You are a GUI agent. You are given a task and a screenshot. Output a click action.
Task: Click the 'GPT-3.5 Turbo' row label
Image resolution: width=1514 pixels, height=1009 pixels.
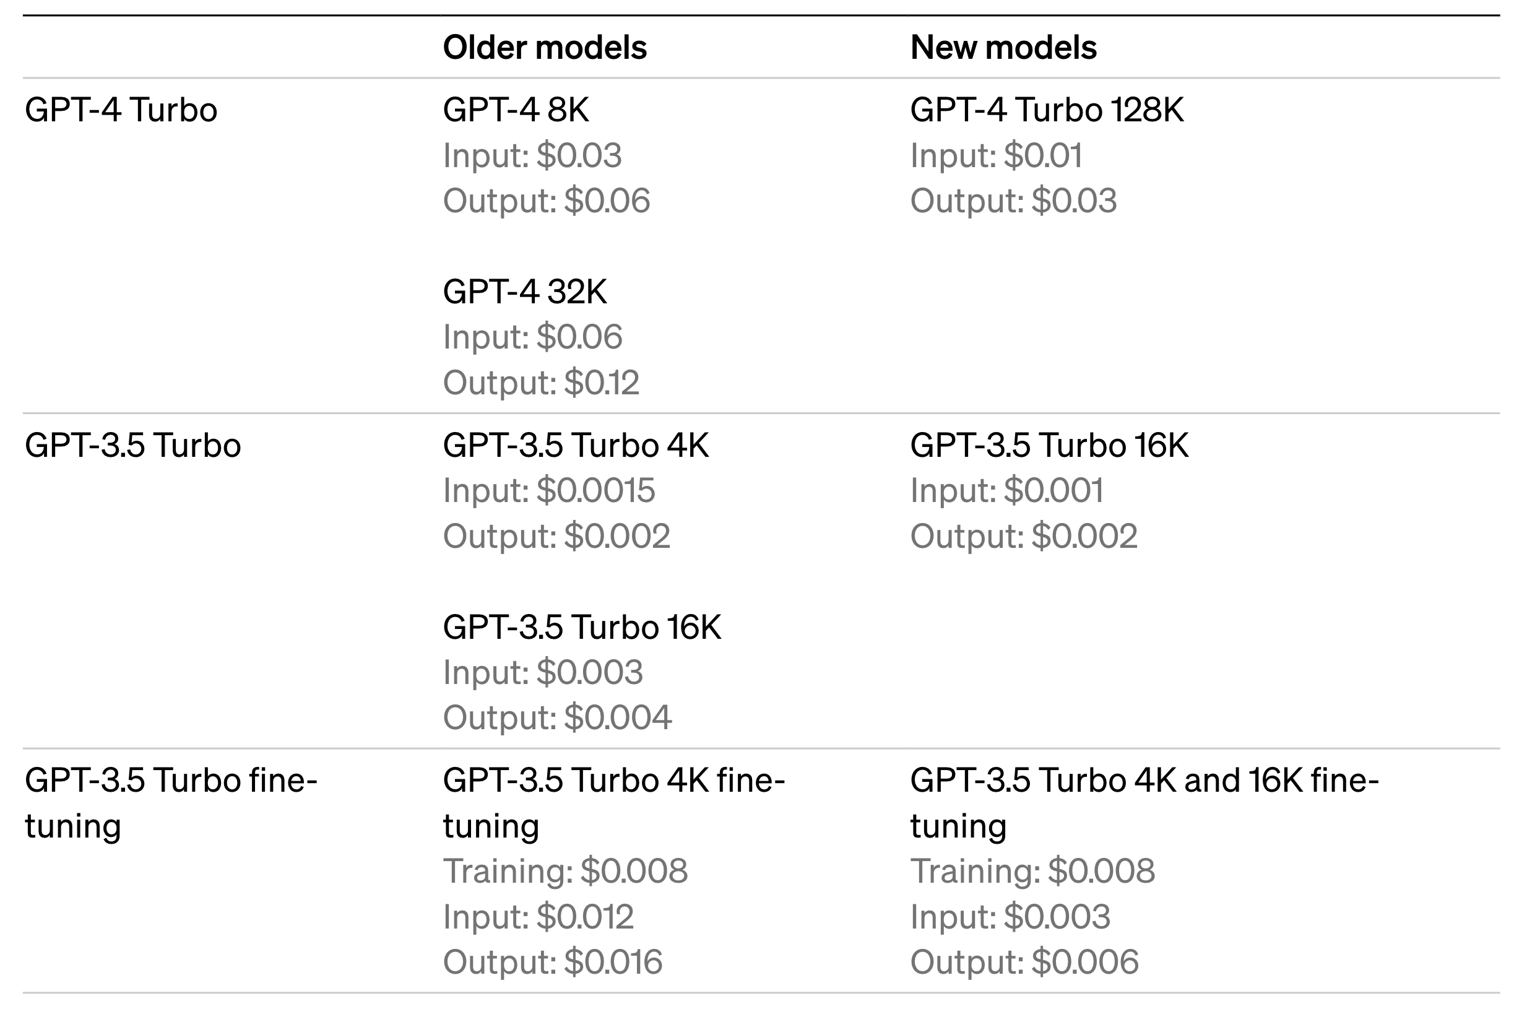pos(132,444)
